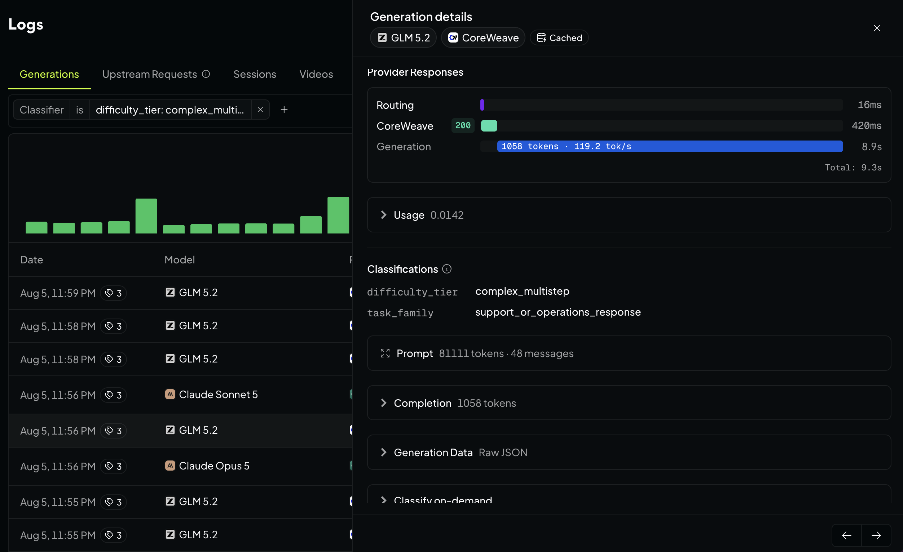Open the Upstream Requests info icon
Screen dimensions: 903x552
pos(206,74)
